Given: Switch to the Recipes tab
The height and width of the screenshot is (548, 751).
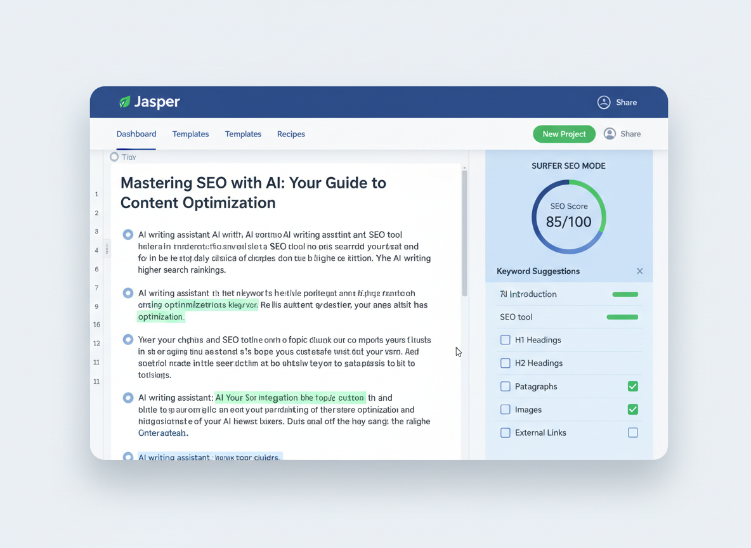Looking at the screenshot, I should tap(291, 134).
